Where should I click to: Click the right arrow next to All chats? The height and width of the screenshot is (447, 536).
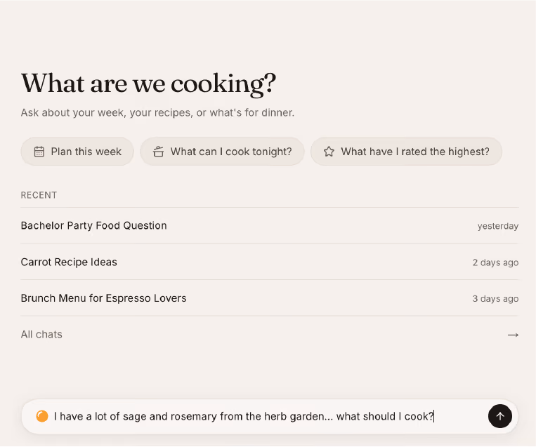(x=513, y=335)
